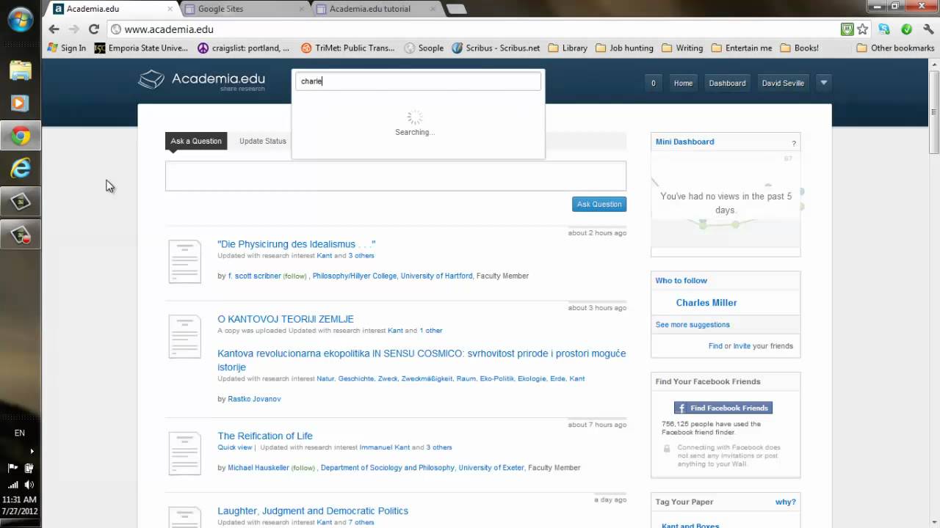The width and height of the screenshot is (940, 528).
Task: Select the Ask a Question tab
Action: coord(196,141)
